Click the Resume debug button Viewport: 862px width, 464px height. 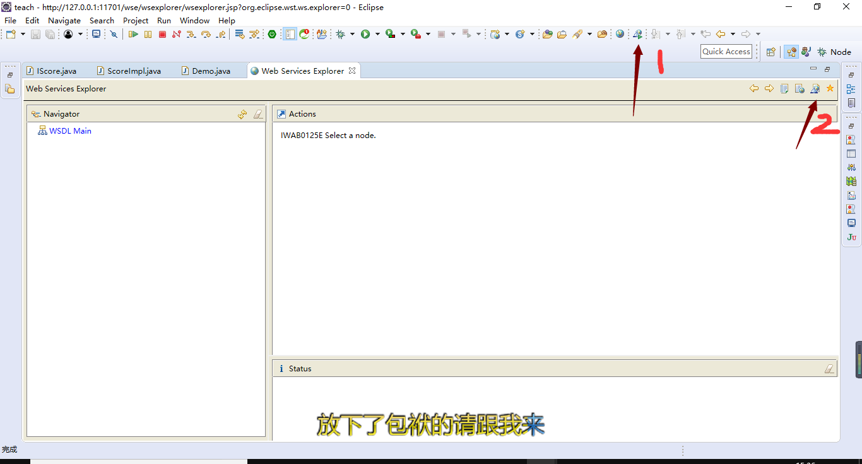133,34
